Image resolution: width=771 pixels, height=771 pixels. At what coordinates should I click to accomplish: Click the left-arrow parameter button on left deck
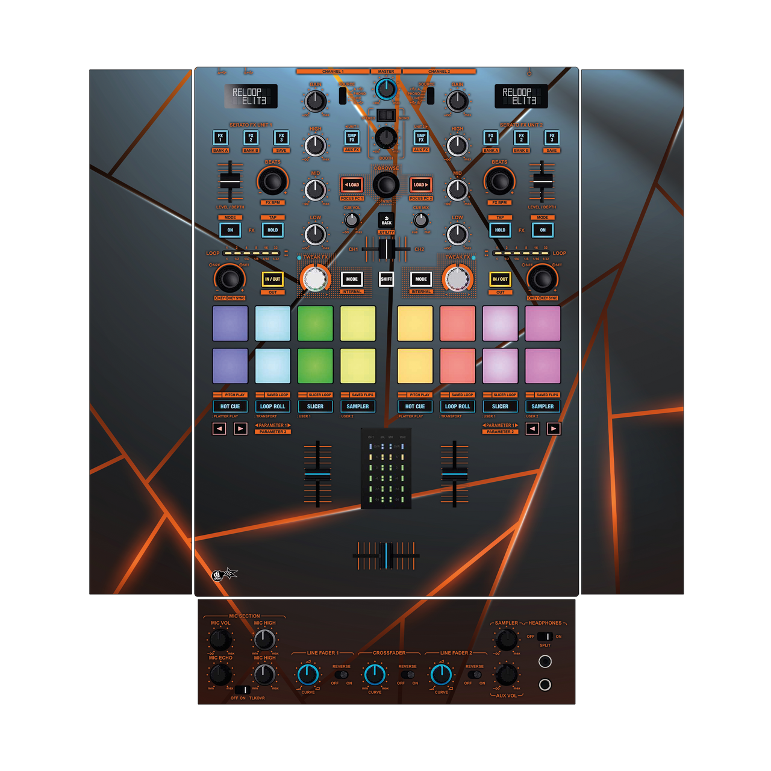tap(220, 429)
